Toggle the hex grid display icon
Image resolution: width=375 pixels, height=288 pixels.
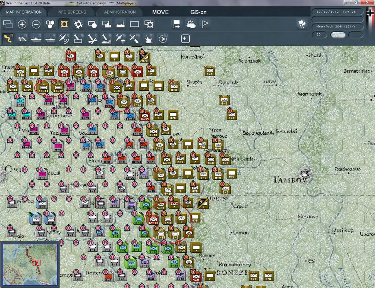(50, 25)
